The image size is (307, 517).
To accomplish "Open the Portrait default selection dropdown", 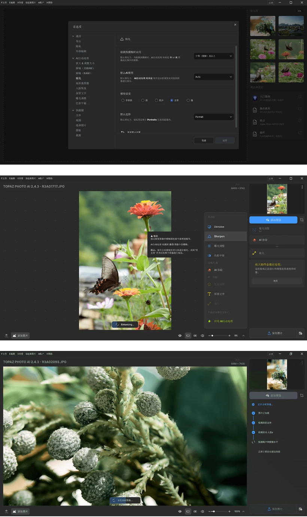I will click(214, 117).
